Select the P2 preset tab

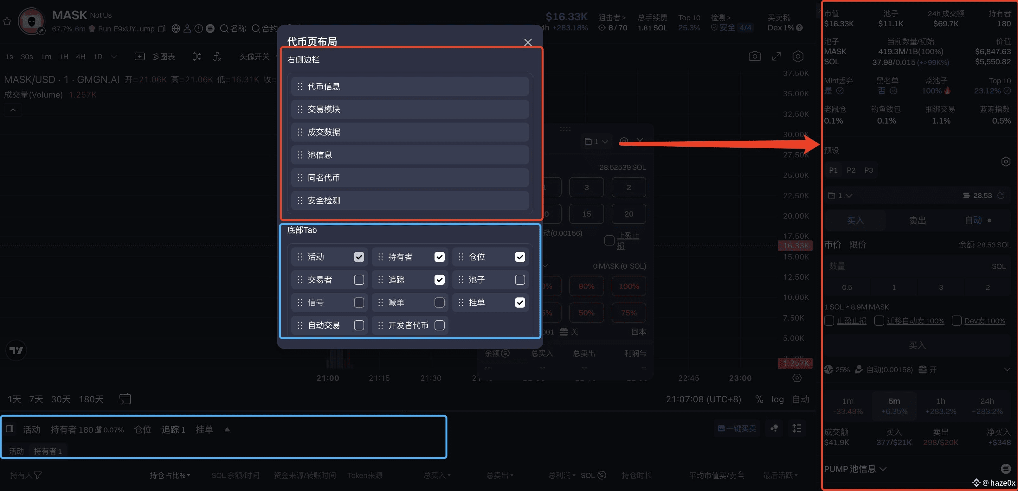[x=851, y=170]
